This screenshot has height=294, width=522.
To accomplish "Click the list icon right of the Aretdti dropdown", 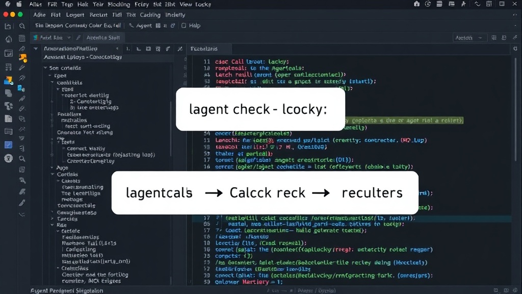I will tap(494, 38).
